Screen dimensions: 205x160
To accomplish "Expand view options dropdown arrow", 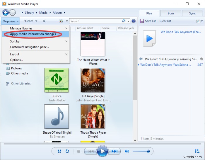I will pos(67,21).
